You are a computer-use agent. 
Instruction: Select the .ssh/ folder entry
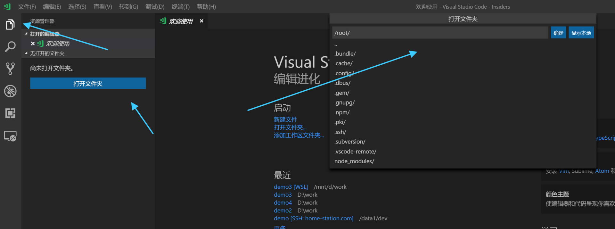tap(463, 132)
